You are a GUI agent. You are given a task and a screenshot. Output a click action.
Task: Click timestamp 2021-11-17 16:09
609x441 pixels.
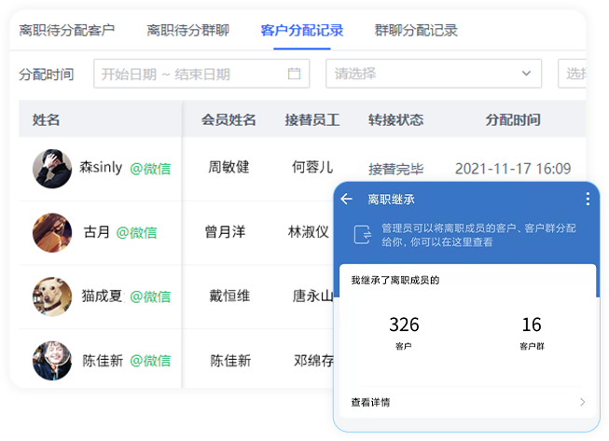[513, 169]
